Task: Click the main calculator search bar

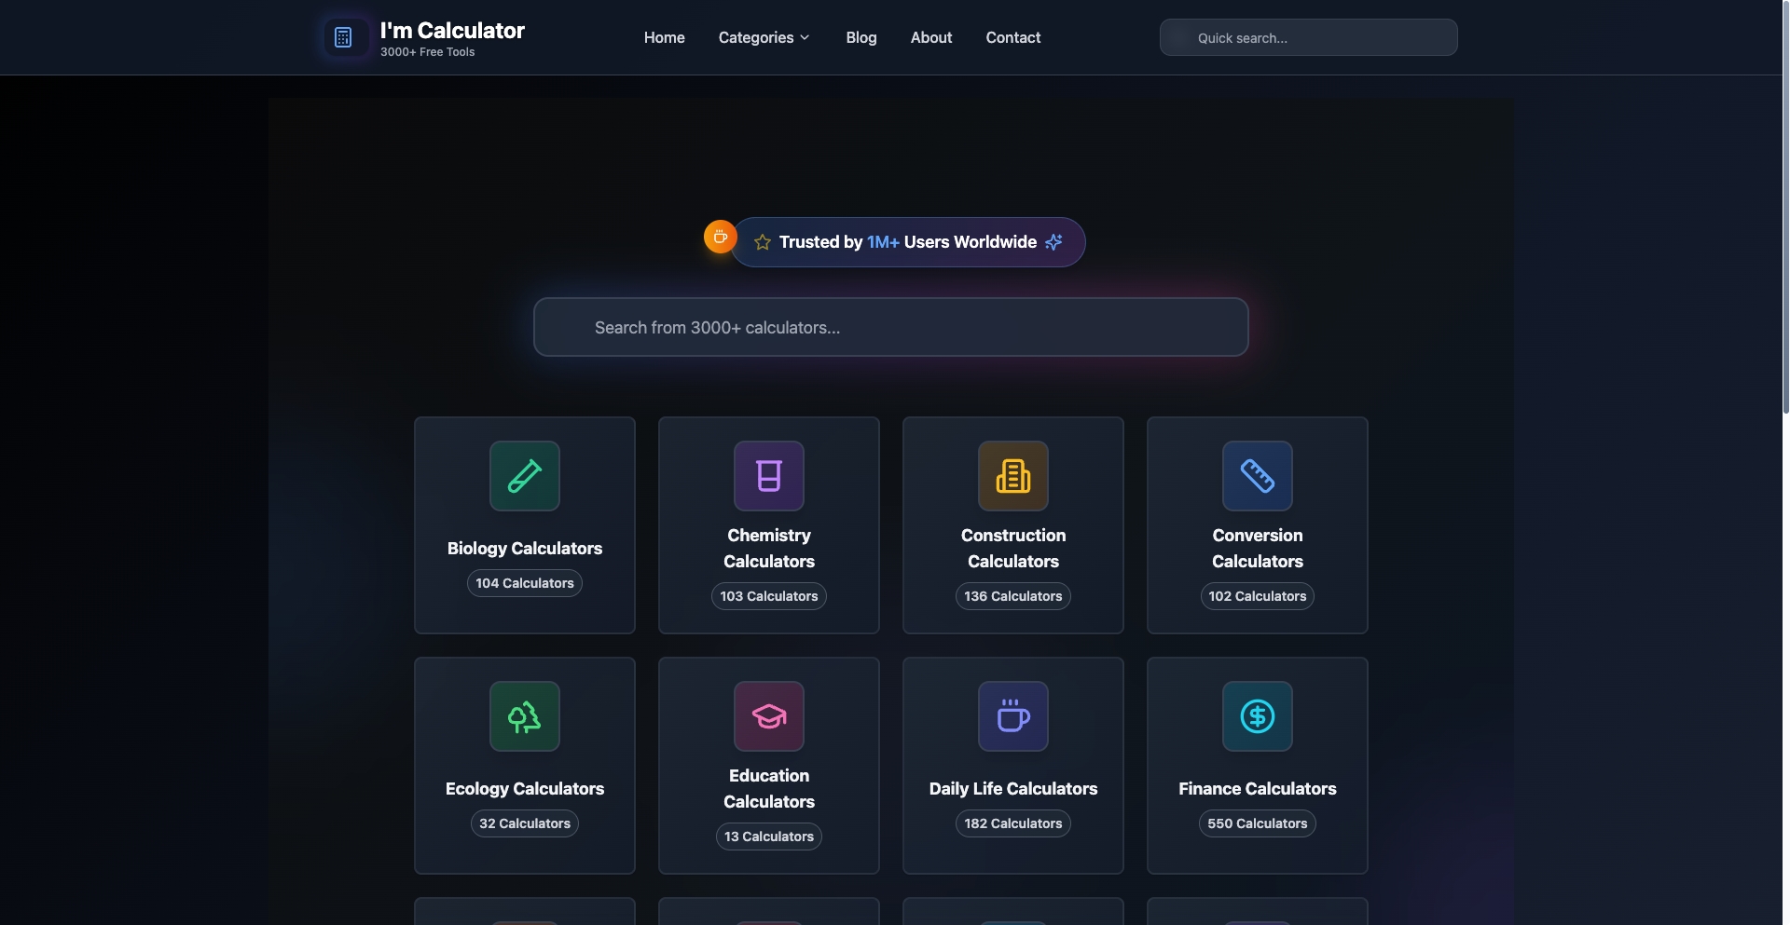Action: 890,327
